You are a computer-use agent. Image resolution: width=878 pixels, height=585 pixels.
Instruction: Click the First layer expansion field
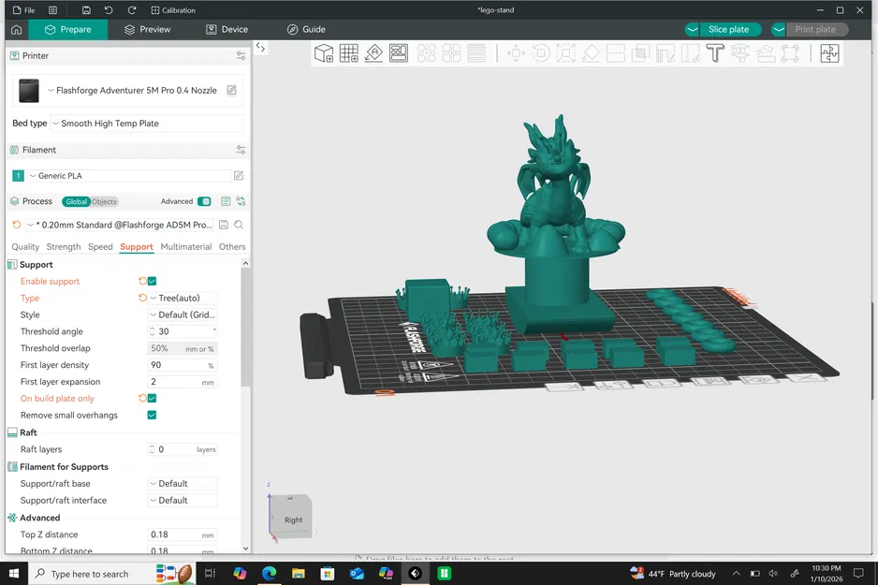(183, 382)
